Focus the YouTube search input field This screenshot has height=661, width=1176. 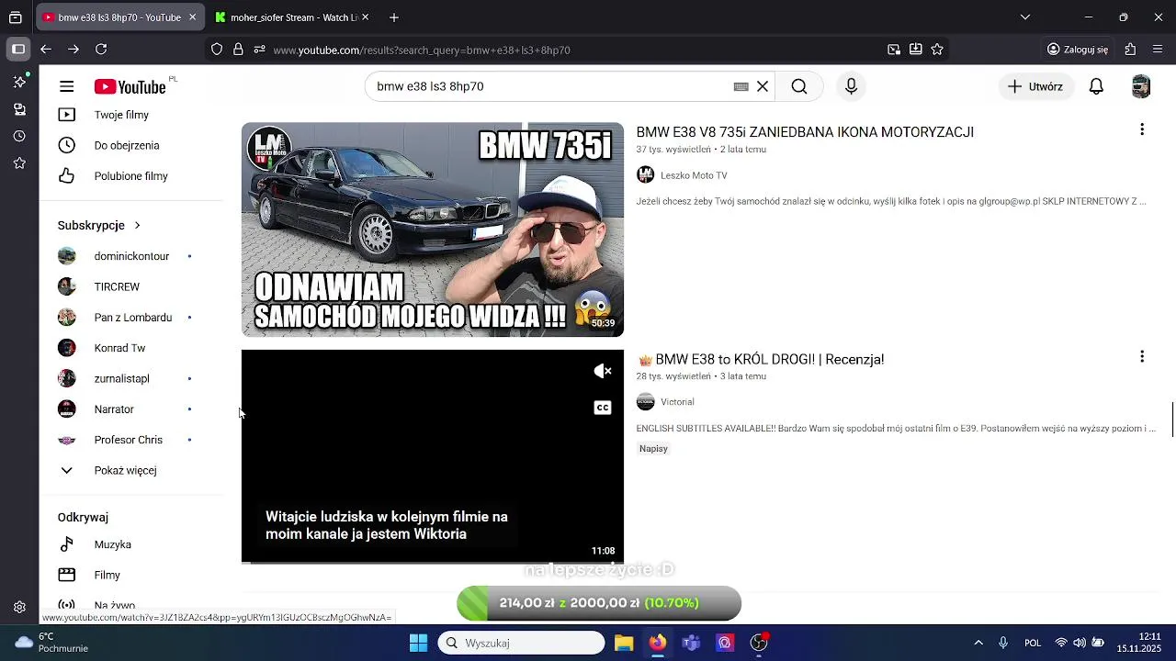551,86
